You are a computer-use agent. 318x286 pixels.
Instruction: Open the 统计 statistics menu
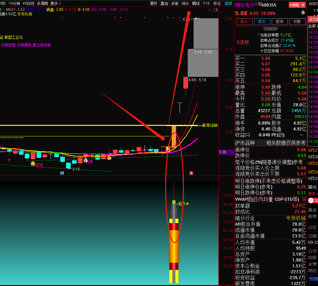185,3
